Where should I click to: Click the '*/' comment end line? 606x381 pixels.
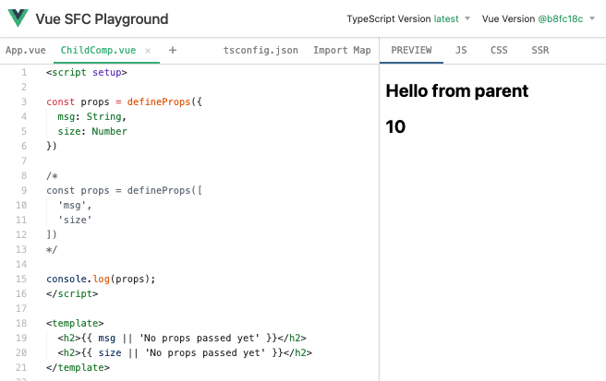(x=52, y=249)
